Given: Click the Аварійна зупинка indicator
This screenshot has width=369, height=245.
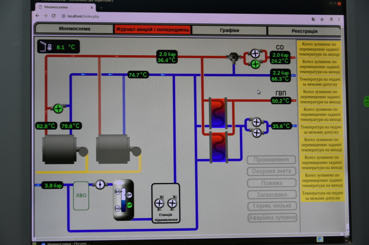Looking at the screenshot, I should coord(272,217).
